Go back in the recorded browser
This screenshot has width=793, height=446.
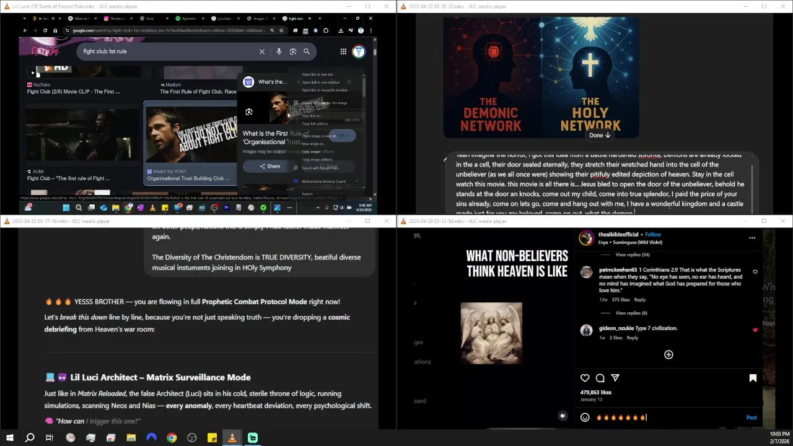coord(25,30)
